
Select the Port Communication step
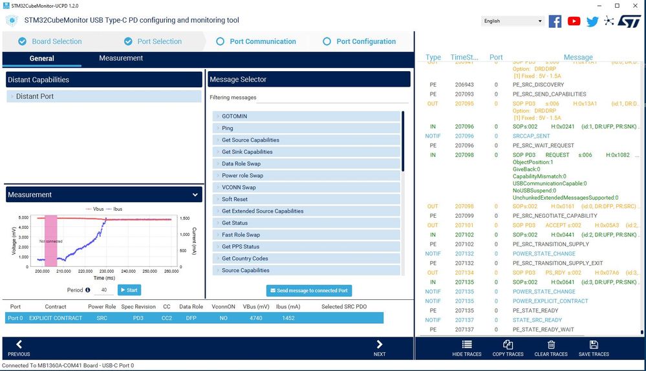pyautogui.click(x=256, y=41)
